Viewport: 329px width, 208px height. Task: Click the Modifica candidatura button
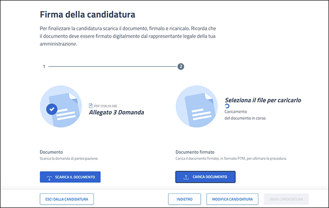coord(232,199)
